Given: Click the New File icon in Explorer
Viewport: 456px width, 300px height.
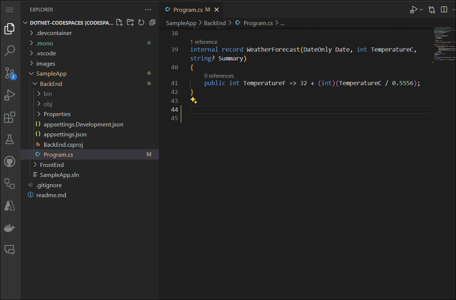Looking at the screenshot, I should [119, 23].
